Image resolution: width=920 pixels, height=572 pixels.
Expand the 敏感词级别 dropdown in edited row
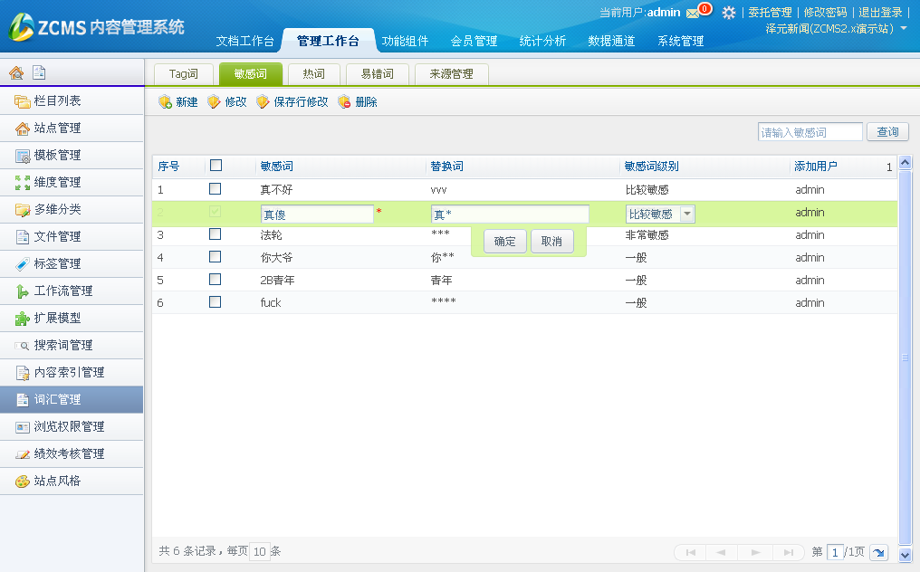click(x=687, y=214)
